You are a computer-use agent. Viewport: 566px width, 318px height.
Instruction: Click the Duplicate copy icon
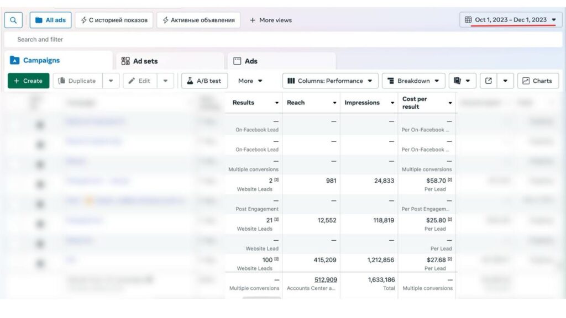(x=64, y=81)
